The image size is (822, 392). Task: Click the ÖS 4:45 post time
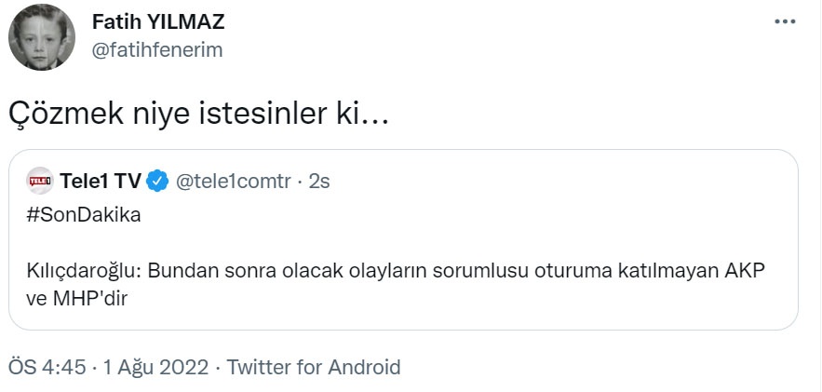coord(46,367)
